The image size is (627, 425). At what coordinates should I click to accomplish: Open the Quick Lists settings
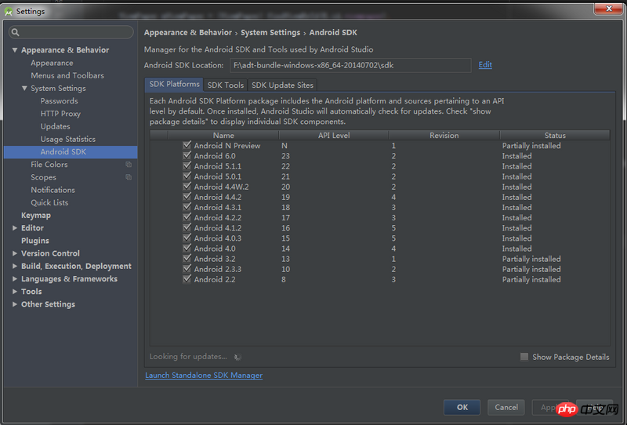[x=49, y=202]
